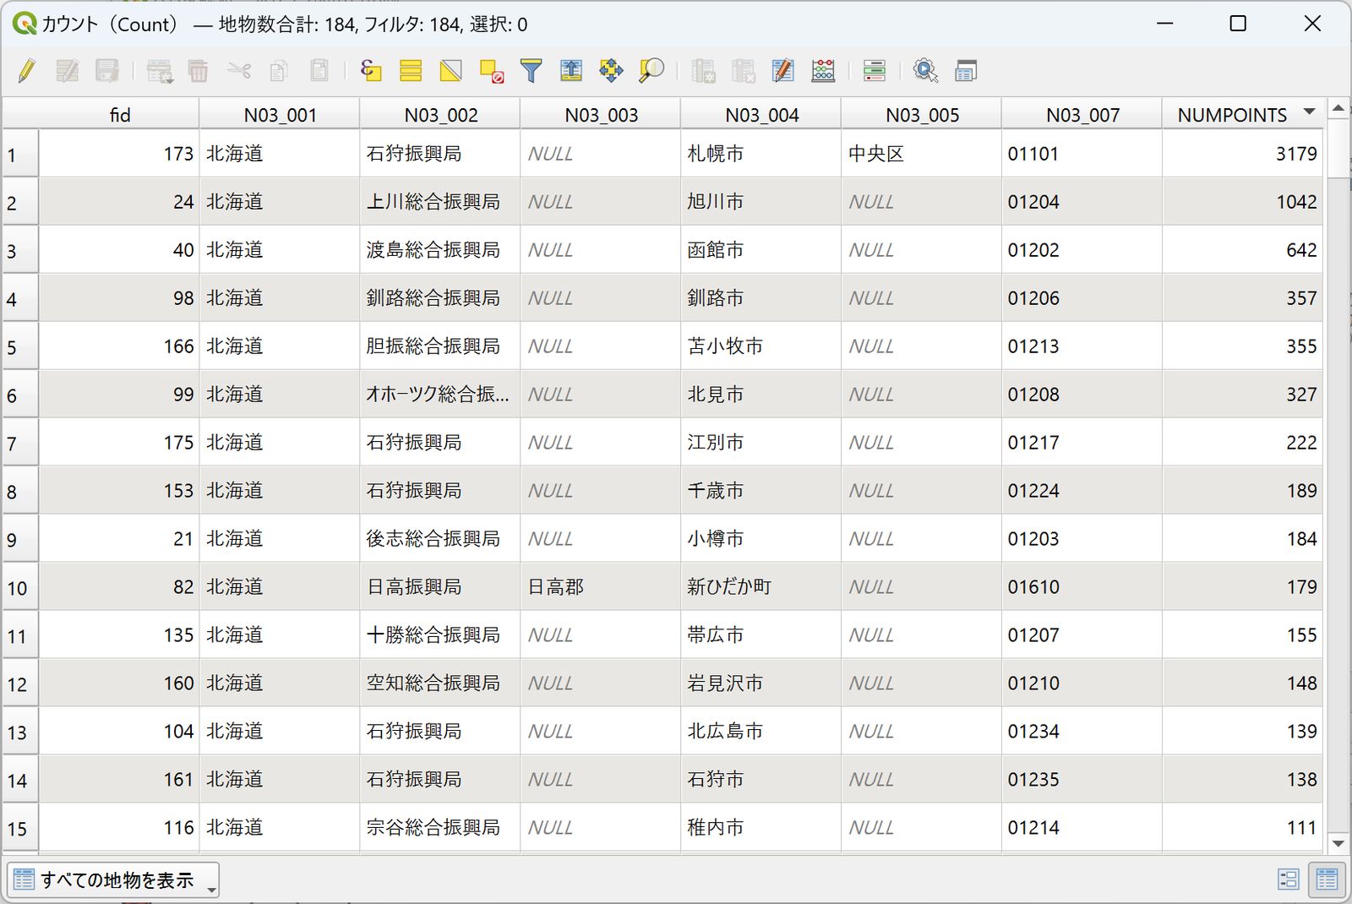Click the select all features icon
The height and width of the screenshot is (904, 1352).
[411, 71]
